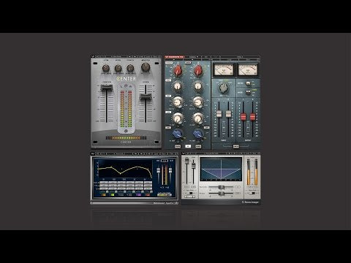This screenshot has height=263, width=351.
Task: Click the right red preamp knob in Scheps 73
Action: (x=198, y=71)
